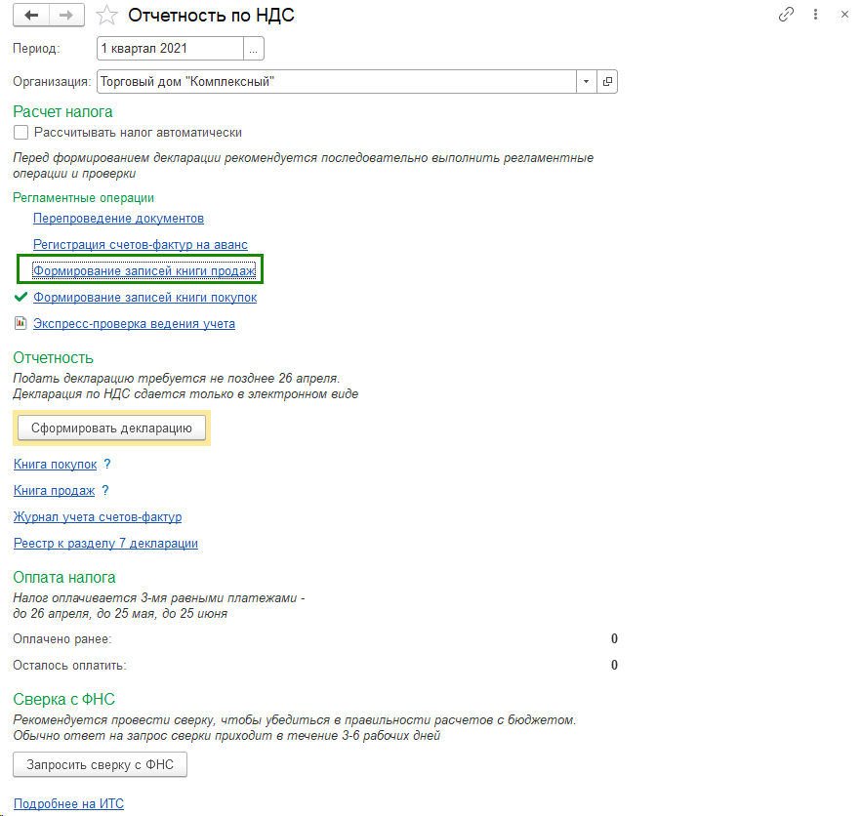The image size is (862, 816).
Task: Open the more actions vertical dots menu
Action: tap(816, 15)
